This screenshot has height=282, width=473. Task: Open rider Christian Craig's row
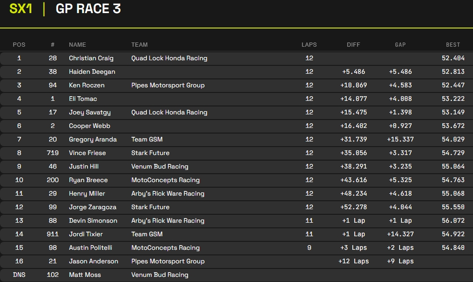(x=91, y=58)
